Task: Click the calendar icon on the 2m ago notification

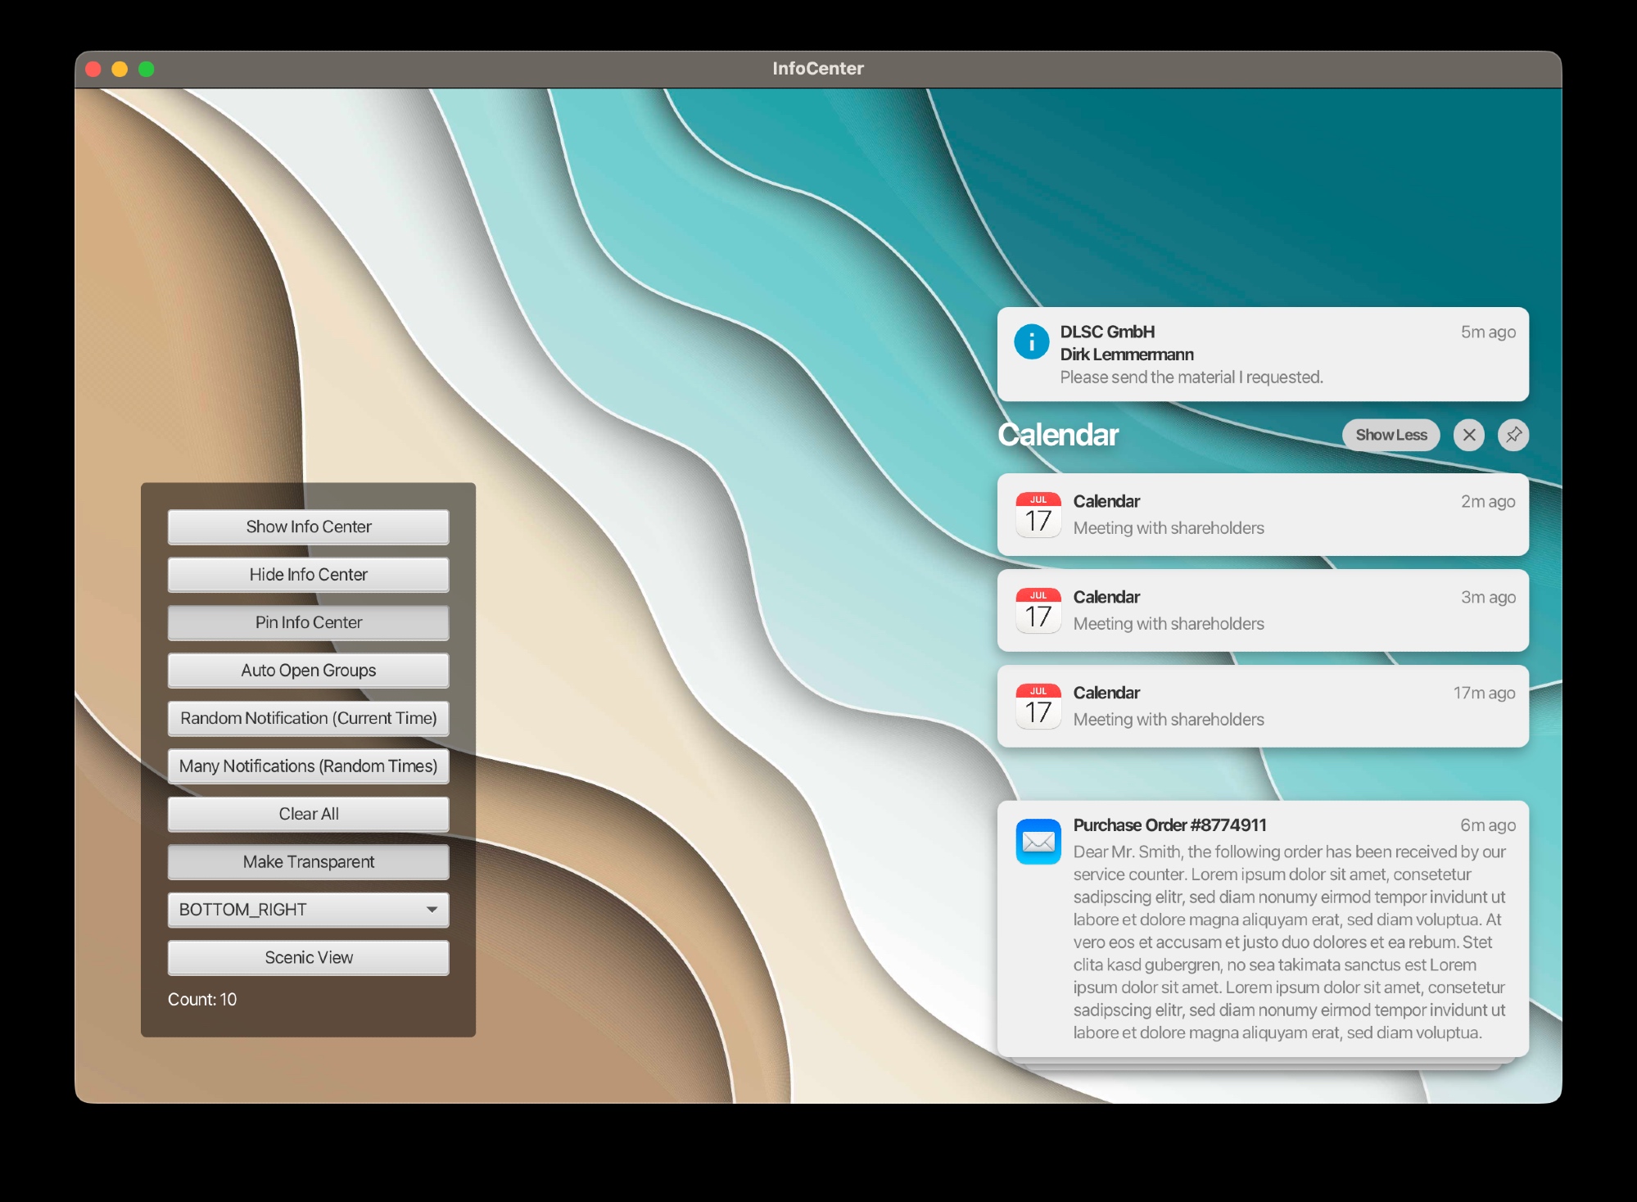Action: click(1038, 515)
